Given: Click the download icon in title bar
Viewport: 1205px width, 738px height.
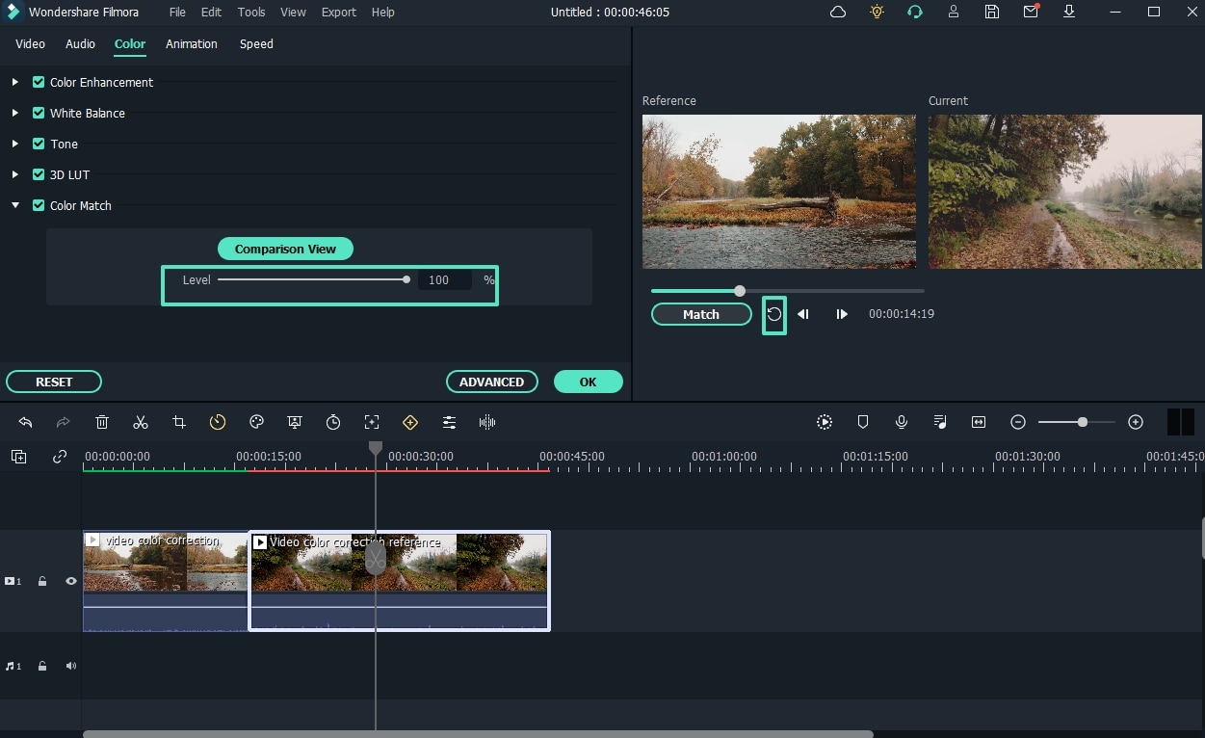Looking at the screenshot, I should point(1069,13).
